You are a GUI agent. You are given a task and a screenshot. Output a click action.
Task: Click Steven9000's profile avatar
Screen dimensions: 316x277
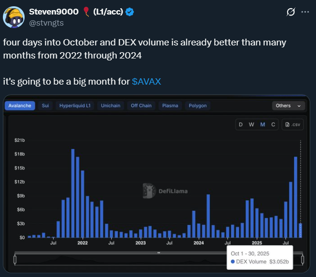[14, 16]
